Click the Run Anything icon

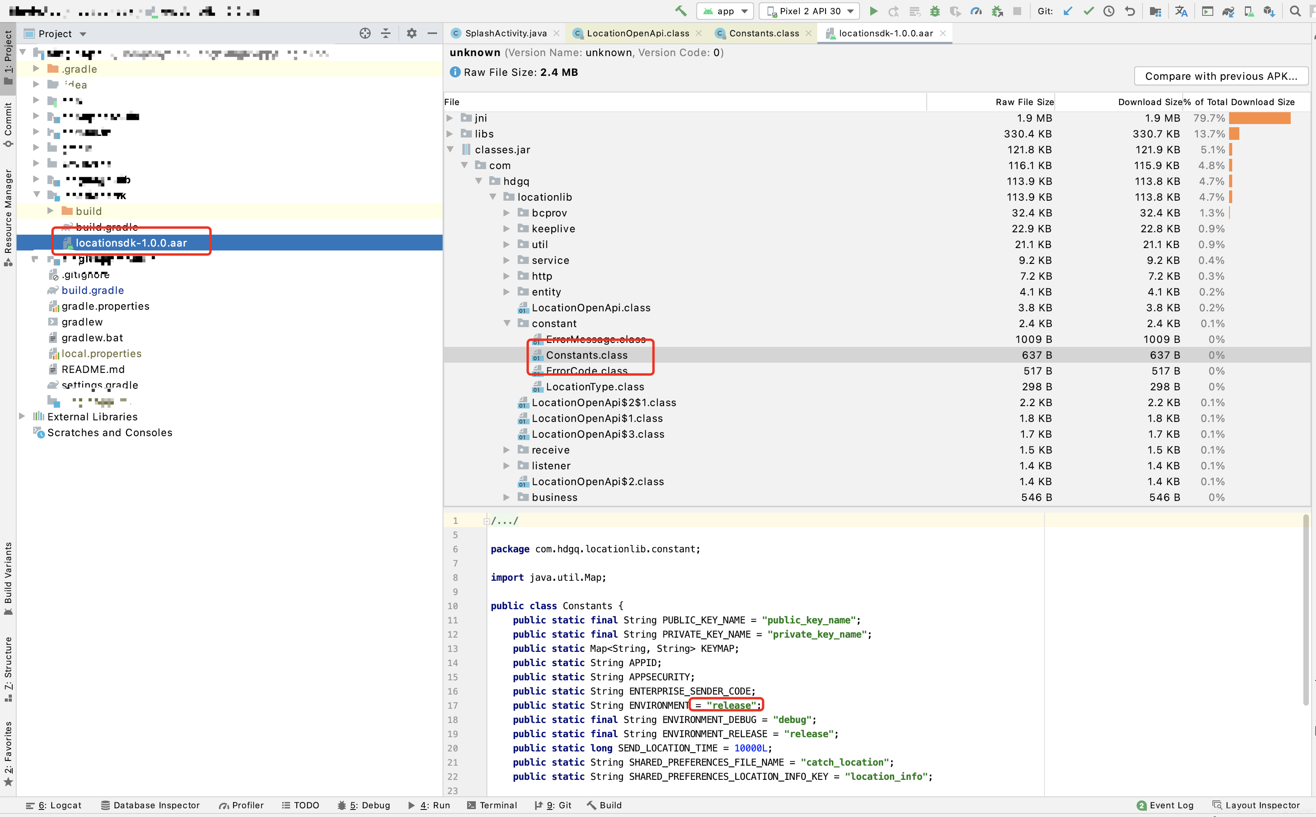pos(1207,11)
